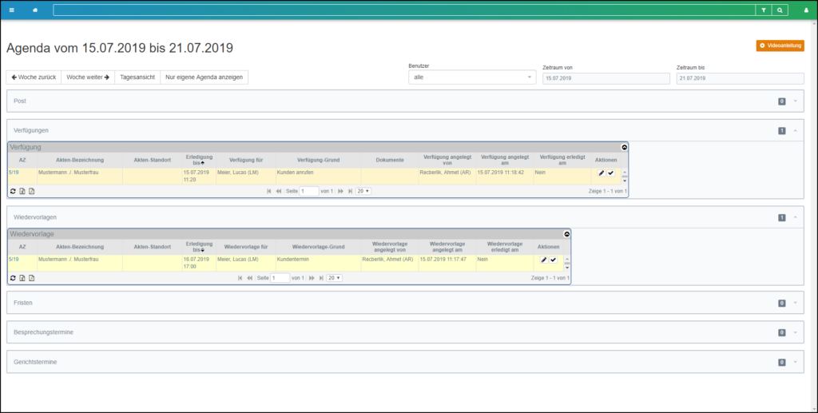Collapse the Verfügung grid with round arrow
Image resolution: width=818 pixels, height=413 pixels.
point(624,147)
